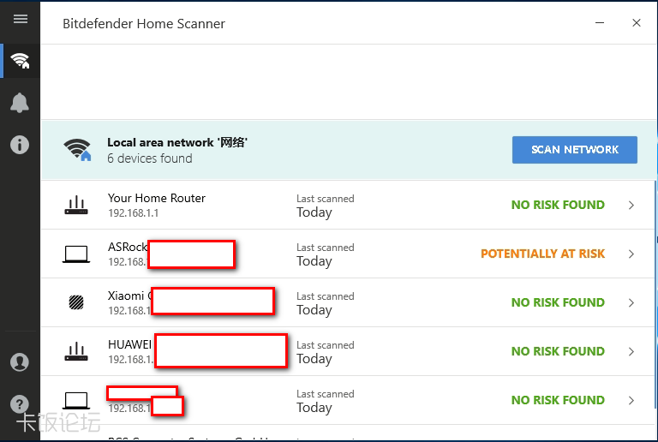Open the user account icon
The height and width of the screenshot is (442, 658).
point(20,362)
